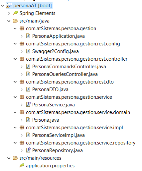
Task: Click the rest.controller package icon
Action: coord(22,59)
